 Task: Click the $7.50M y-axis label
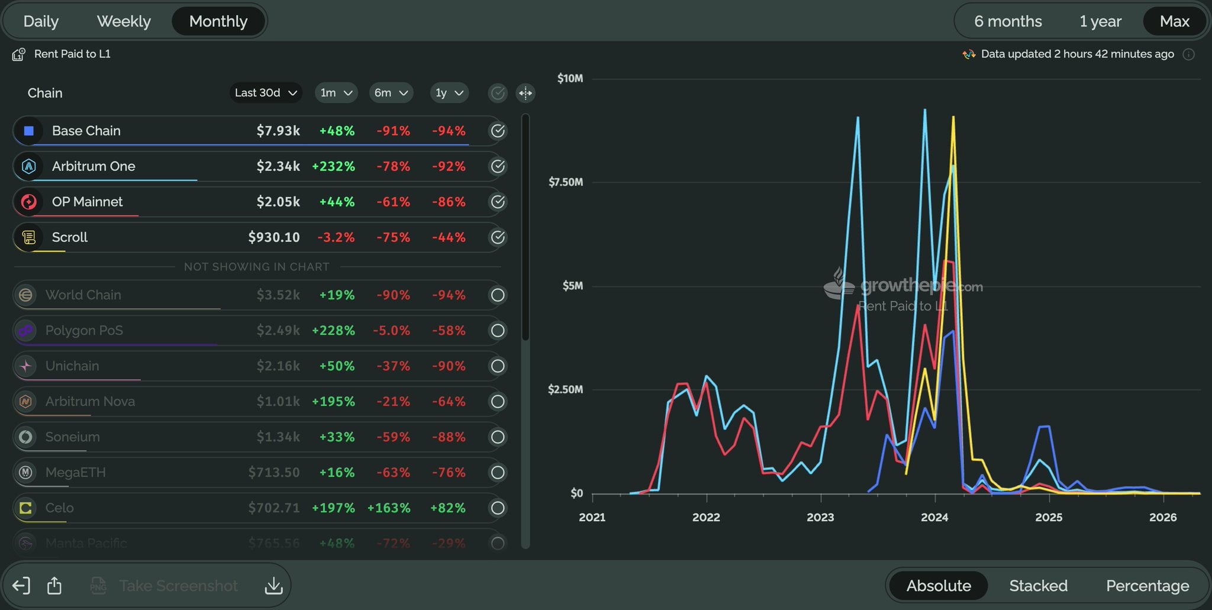(x=566, y=182)
